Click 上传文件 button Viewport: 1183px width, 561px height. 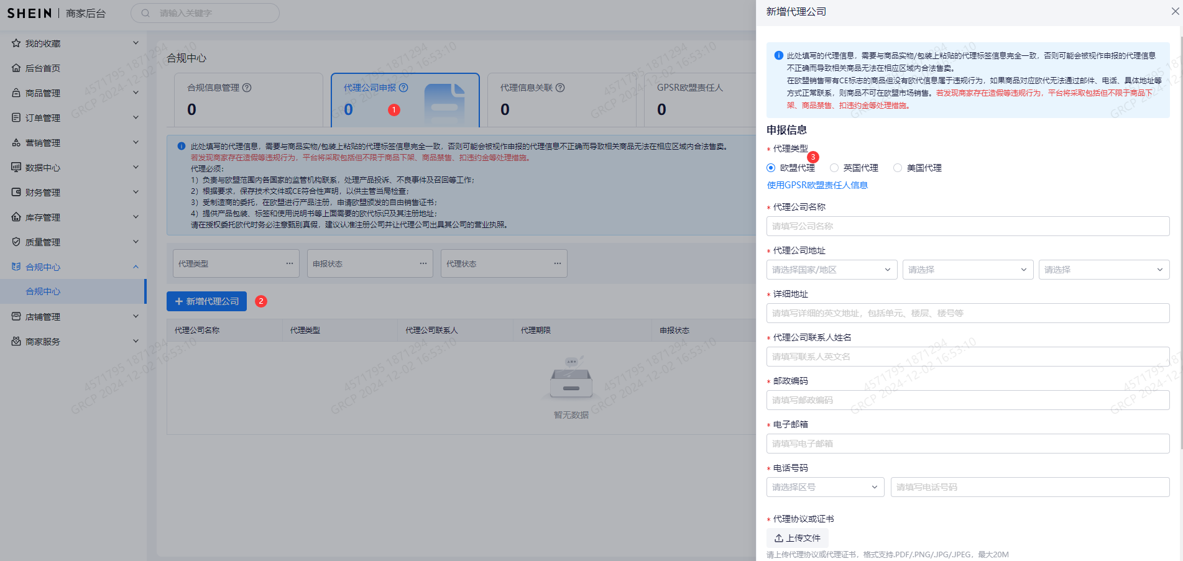(798, 538)
